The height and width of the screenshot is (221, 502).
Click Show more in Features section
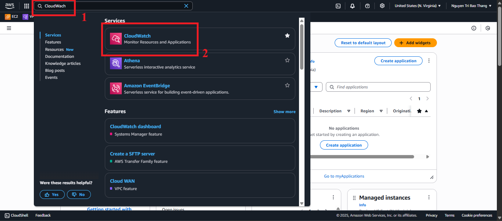coord(284,112)
